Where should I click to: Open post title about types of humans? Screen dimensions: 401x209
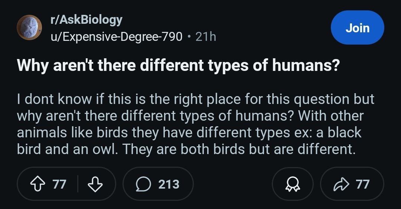click(179, 66)
